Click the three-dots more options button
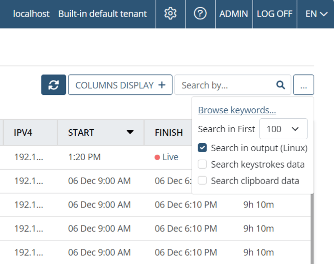334x264 pixels. tap(304, 85)
